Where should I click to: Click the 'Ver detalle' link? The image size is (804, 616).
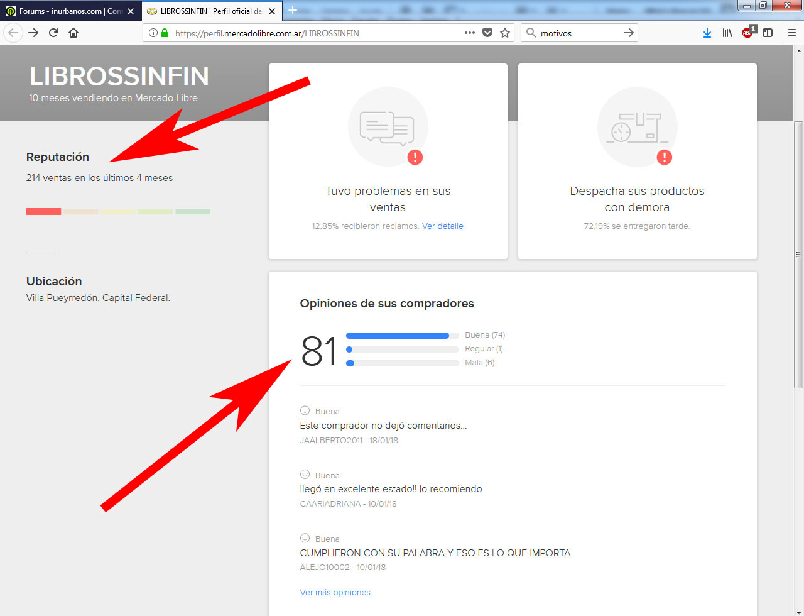tap(442, 226)
